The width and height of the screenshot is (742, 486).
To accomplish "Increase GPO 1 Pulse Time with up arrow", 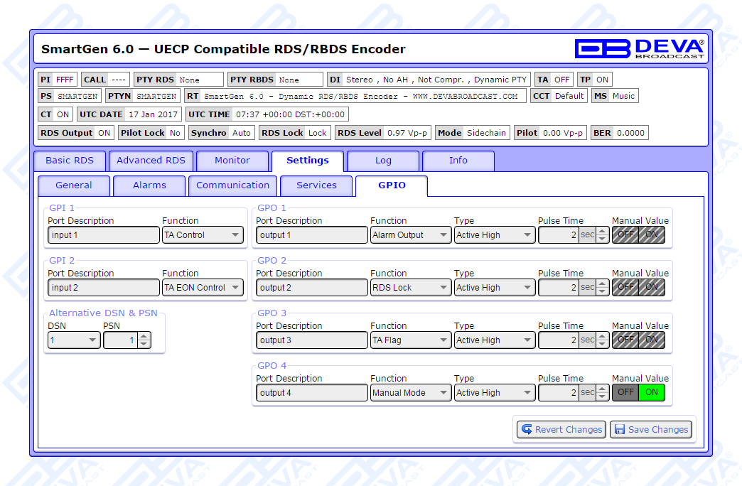I will tap(603, 232).
